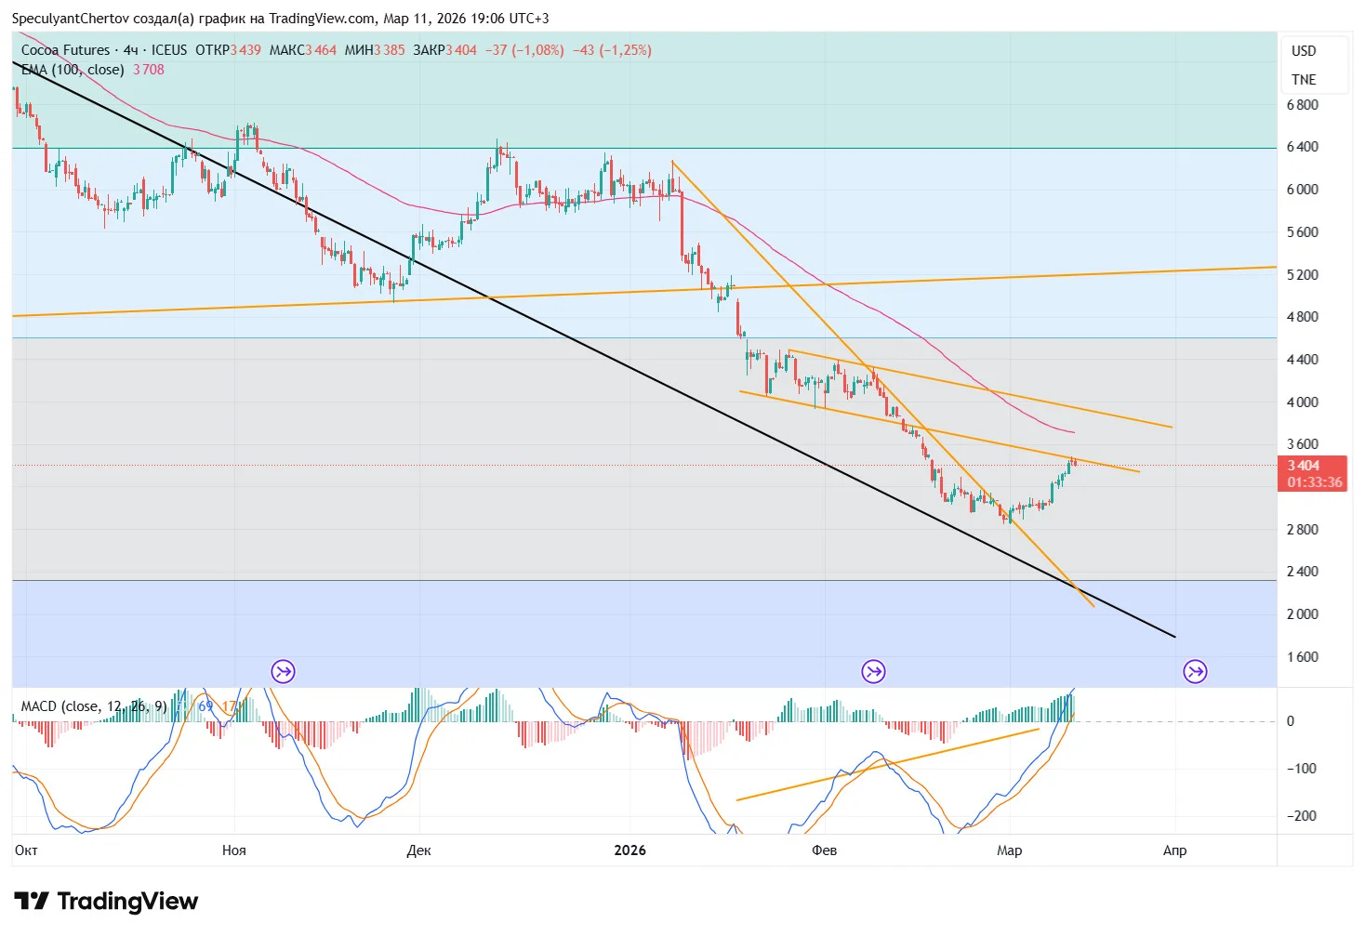
Task: Click the ОТКР open value 3 439
Action: [x=245, y=50]
